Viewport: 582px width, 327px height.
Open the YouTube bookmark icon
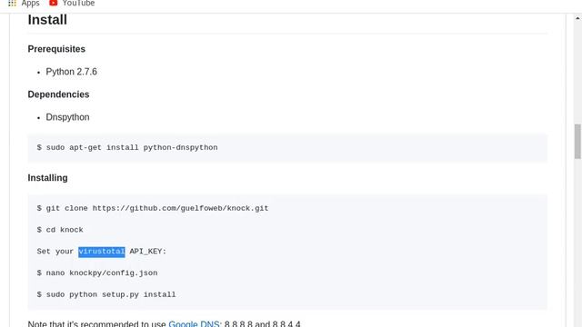click(x=53, y=3)
